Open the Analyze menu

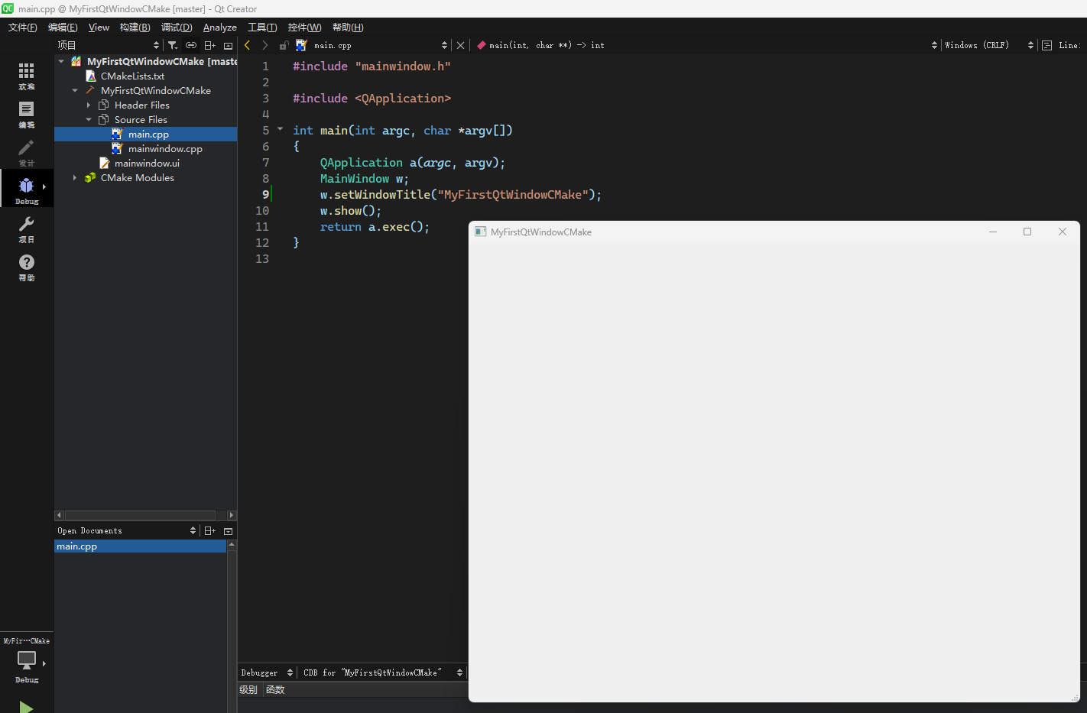coord(219,28)
